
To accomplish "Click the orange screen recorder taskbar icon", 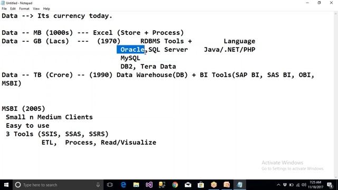I will (227, 185).
